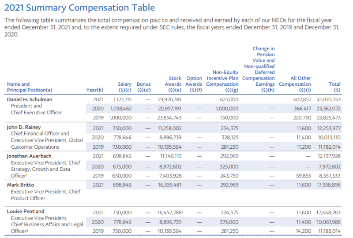
Task: Click 'Product Officer' title text
Action: click(x=28, y=198)
